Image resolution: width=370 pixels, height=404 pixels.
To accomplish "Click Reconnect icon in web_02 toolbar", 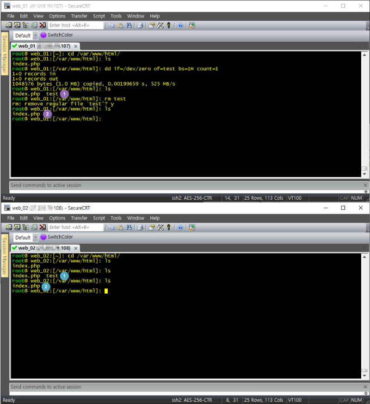I will [34, 227].
